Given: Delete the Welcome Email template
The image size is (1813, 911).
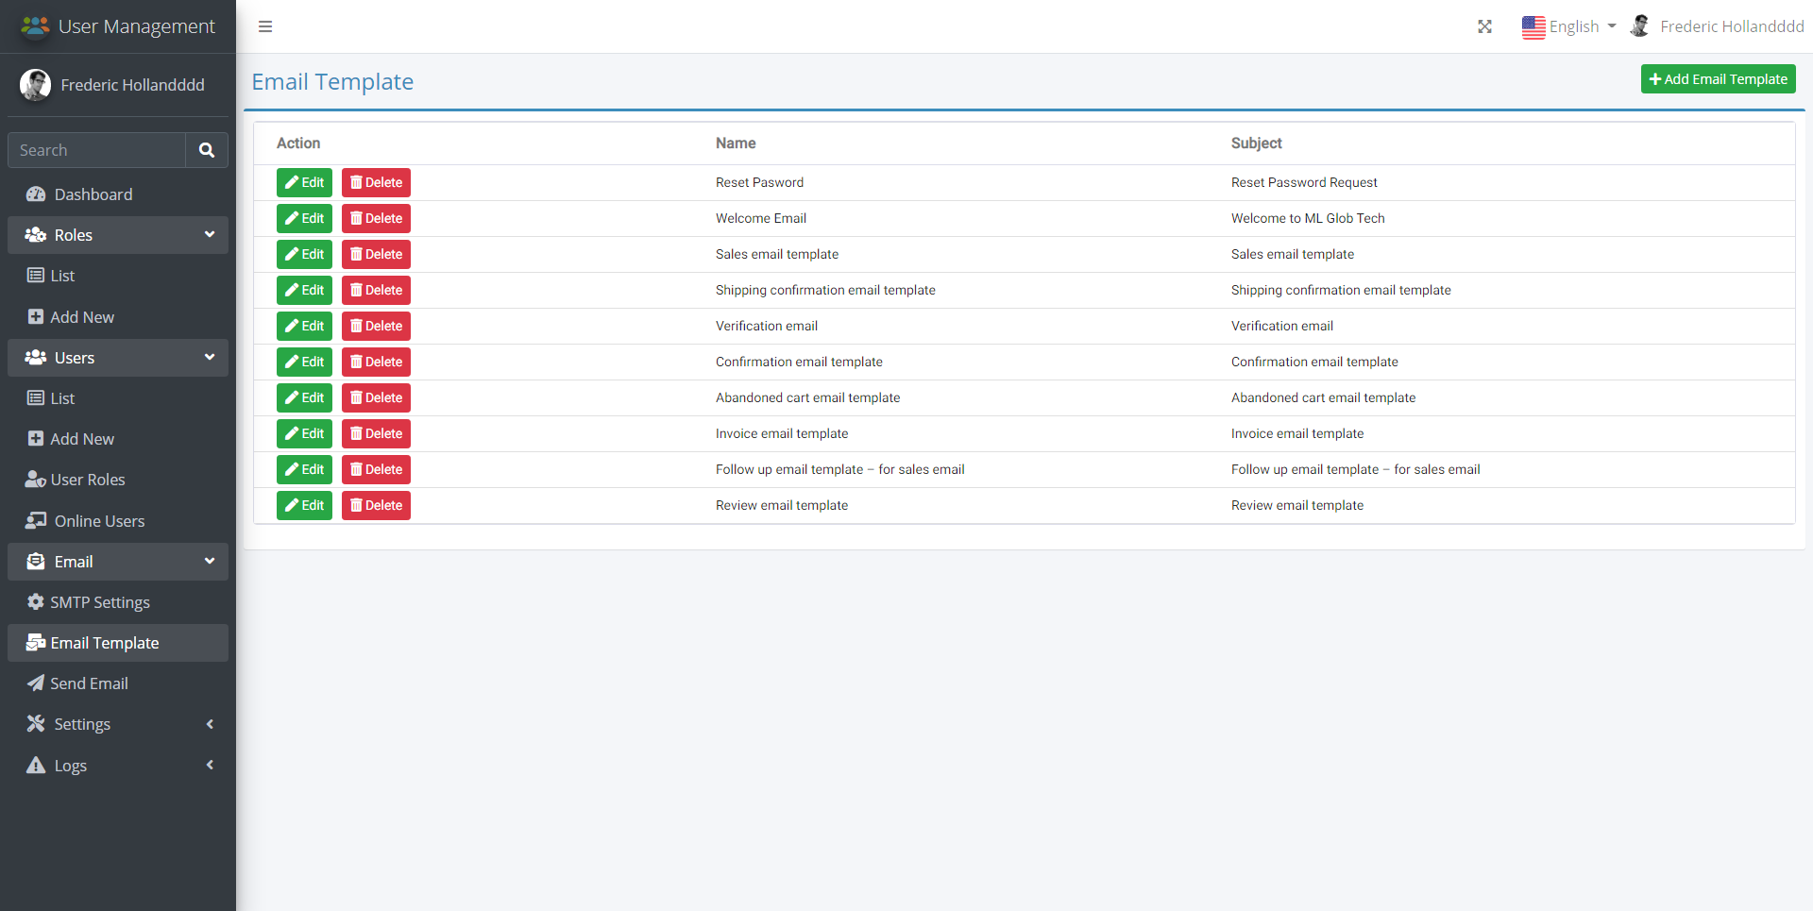Looking at the screenshot, I should (x=376, y=218).
